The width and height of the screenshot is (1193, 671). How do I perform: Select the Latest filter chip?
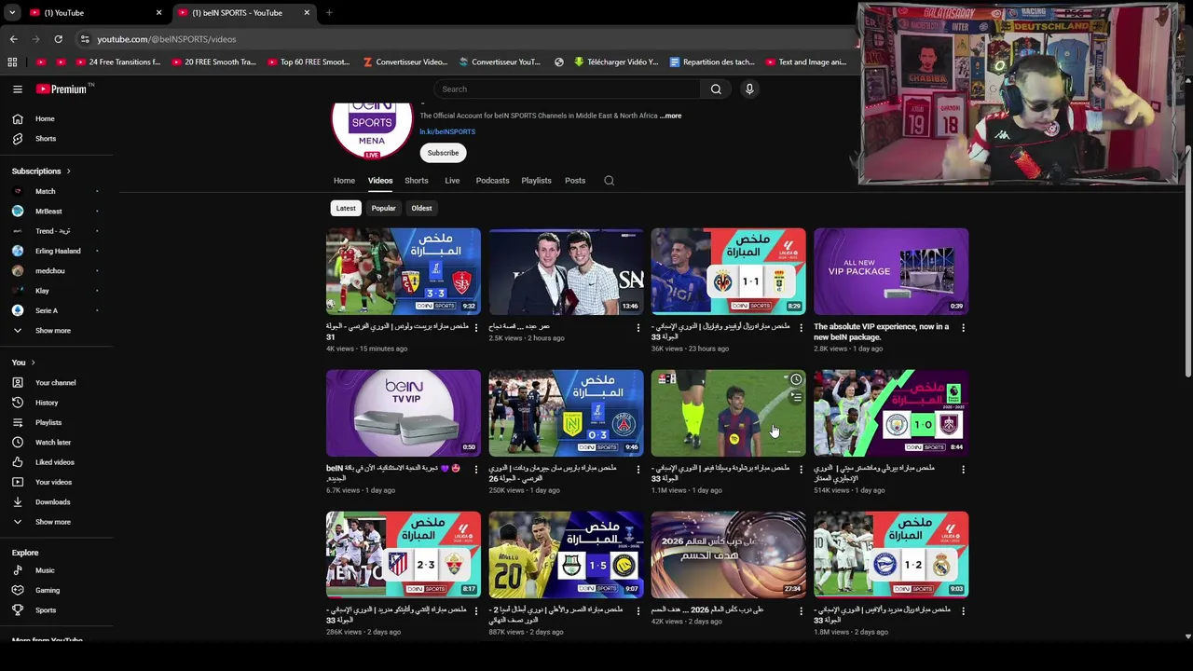tap(346, 208)
